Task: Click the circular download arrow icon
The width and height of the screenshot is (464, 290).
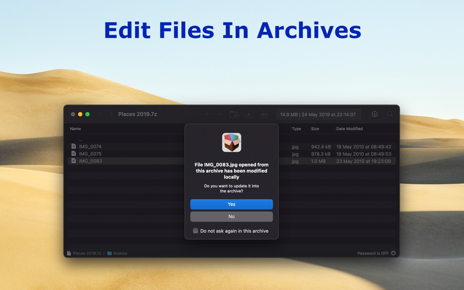Action: coord(375,114)
